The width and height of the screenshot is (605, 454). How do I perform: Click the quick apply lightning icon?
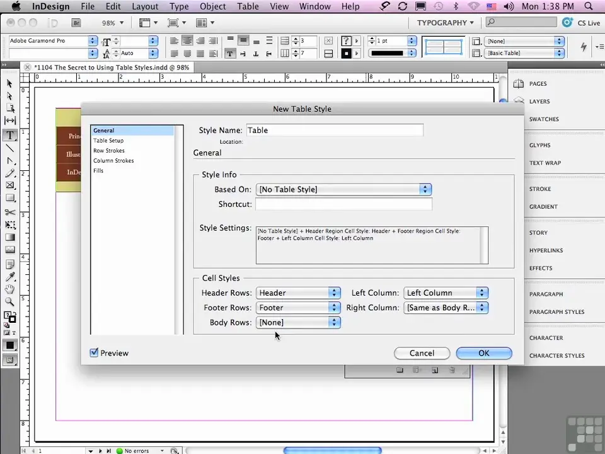click(x=584, y=47)
